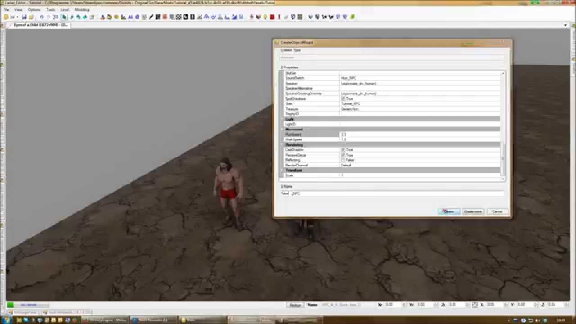Viewport: 576px width, 324px height.
Task: Click the green status indicator at bottom left
Action: pos(10,305)
